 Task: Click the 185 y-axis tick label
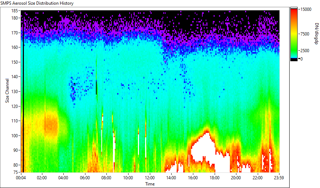click(x=14, y=11)
